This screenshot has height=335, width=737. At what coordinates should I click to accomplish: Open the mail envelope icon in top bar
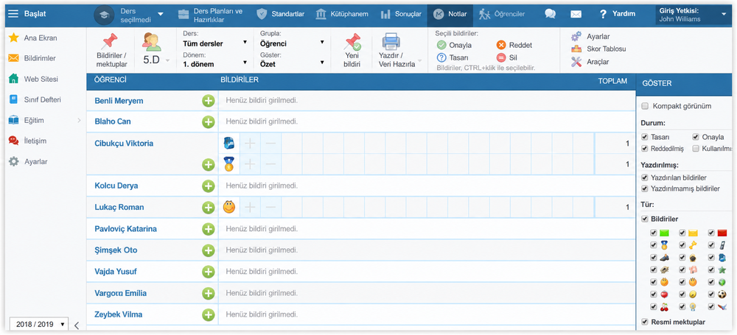[x=576, y=14]
